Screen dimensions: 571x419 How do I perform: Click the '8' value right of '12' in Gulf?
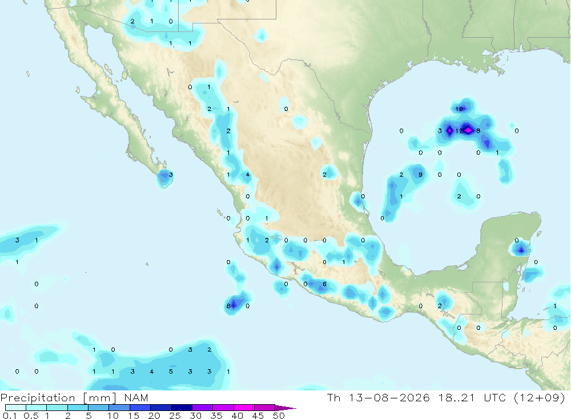478,130
